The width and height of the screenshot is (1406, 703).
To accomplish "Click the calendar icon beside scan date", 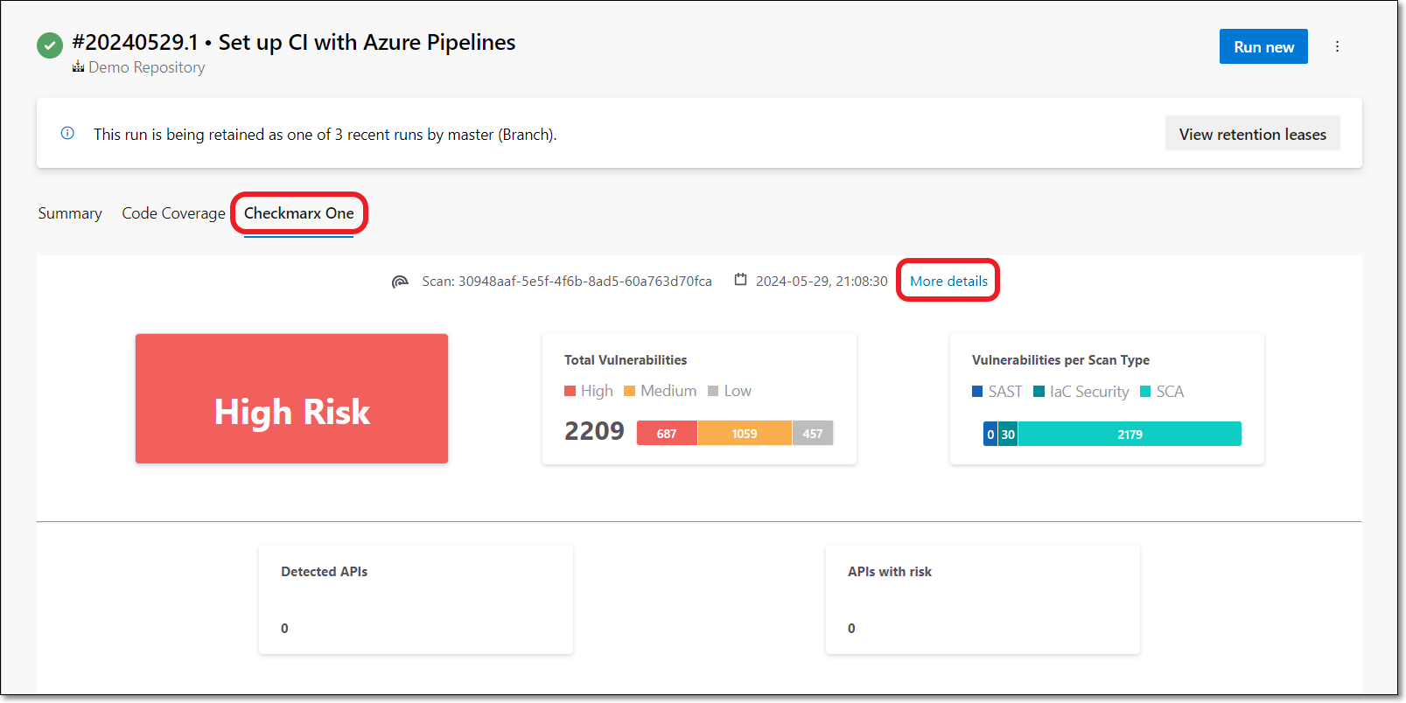I will (x=740, y=280).
